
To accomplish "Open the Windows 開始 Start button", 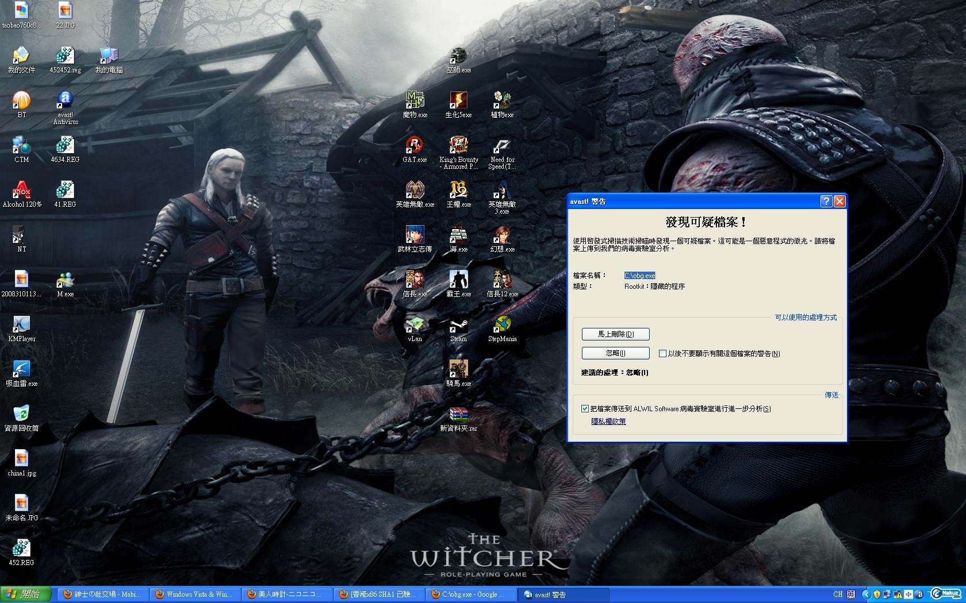I will click(25, 594).
